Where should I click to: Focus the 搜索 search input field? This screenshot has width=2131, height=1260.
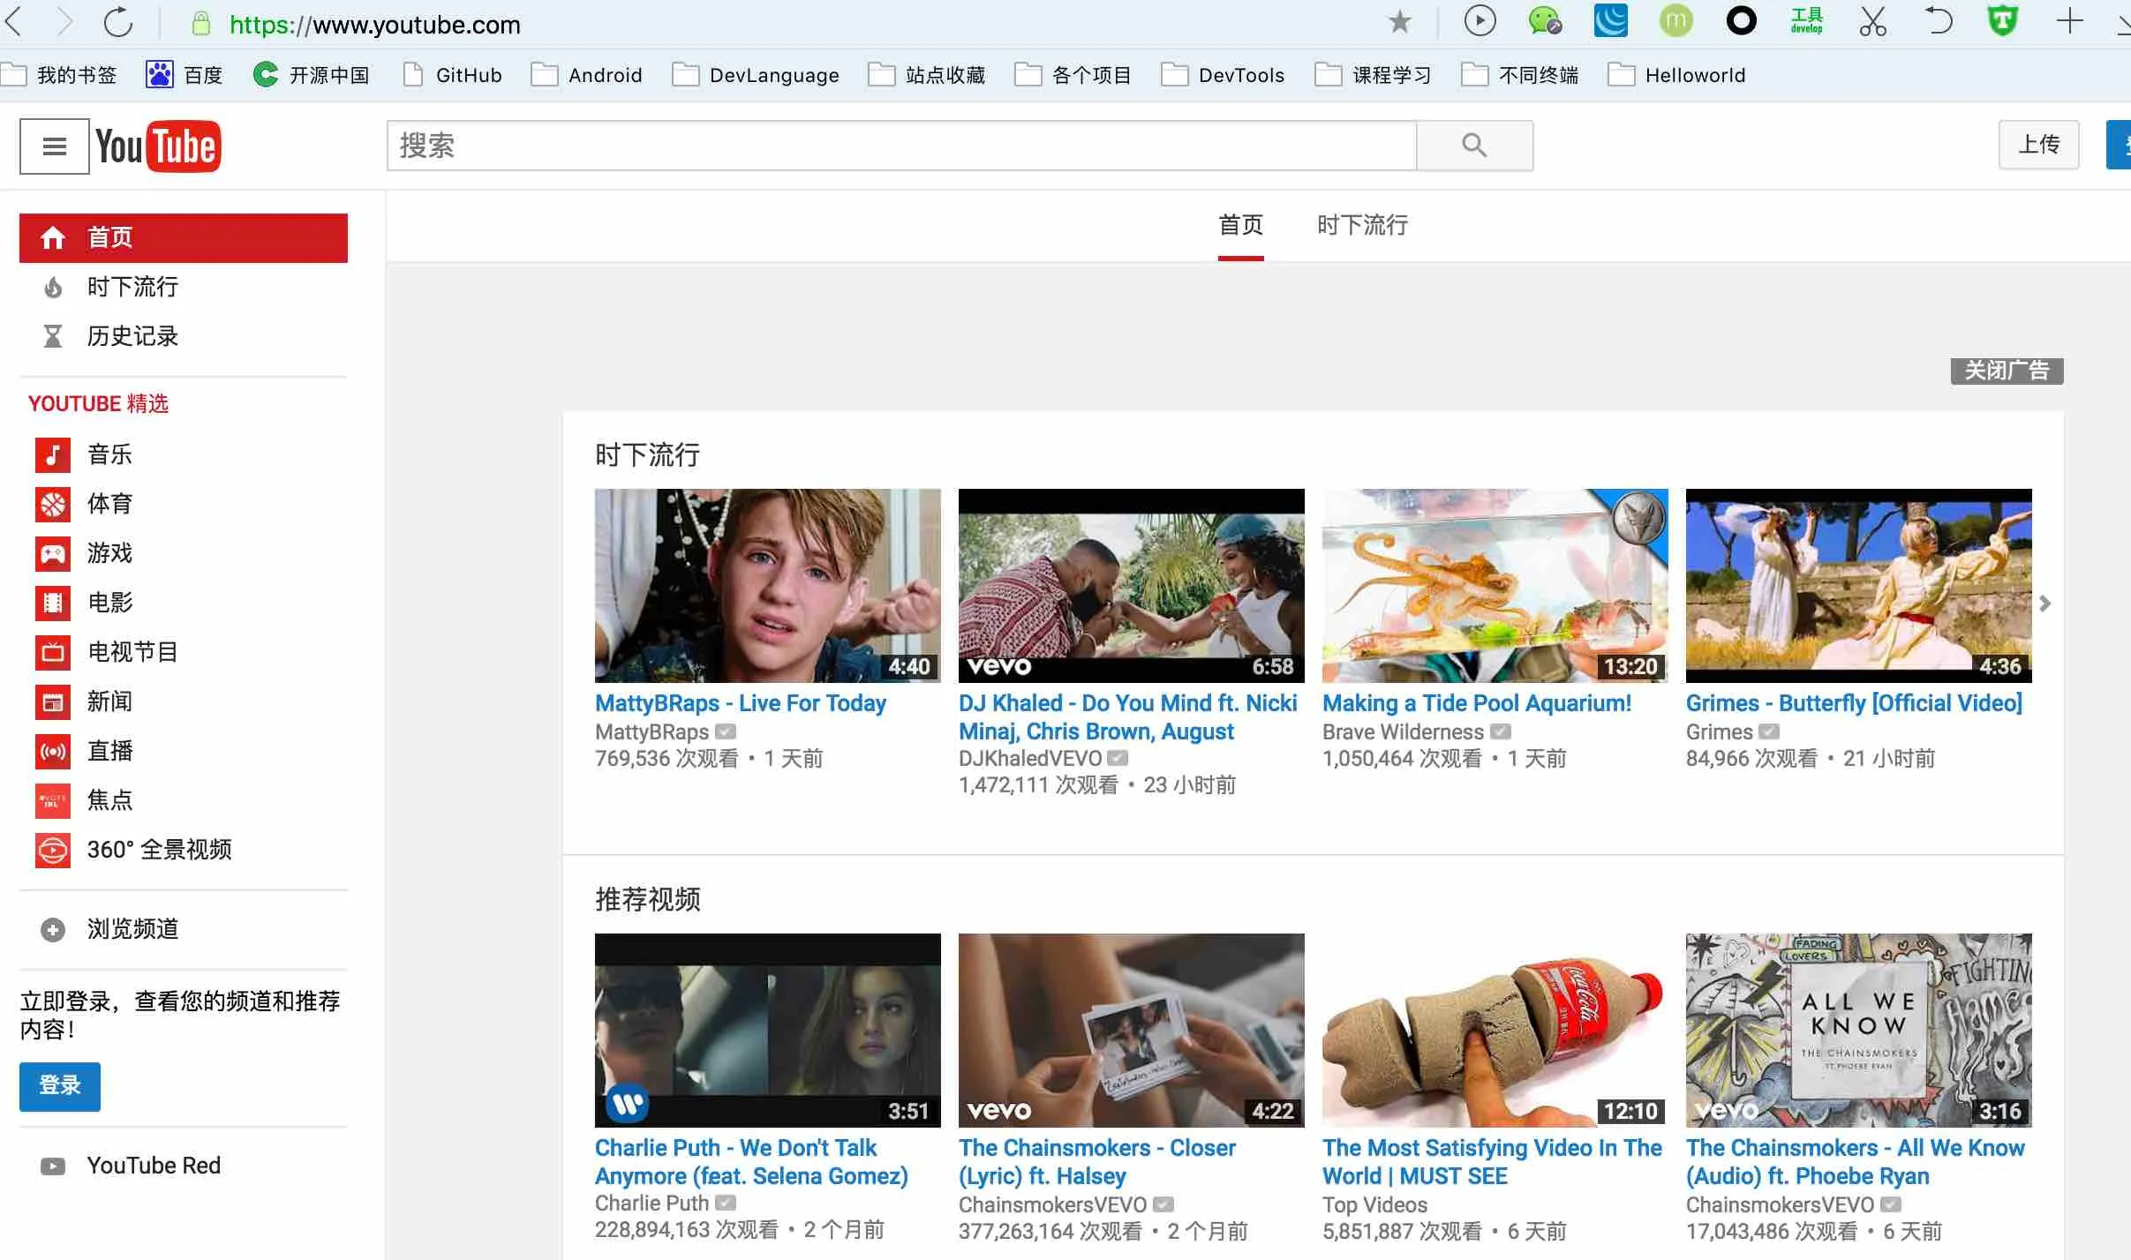[901, 146]
